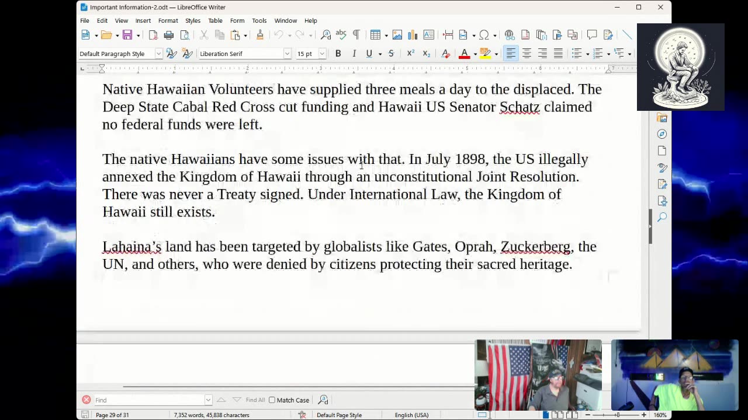Open the Tools menu
The image size is (748, 420).
coord(259,20)
